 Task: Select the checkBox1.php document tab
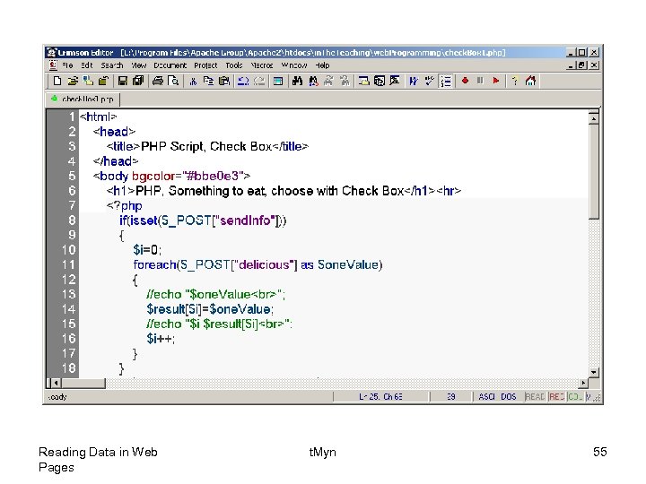83,99
